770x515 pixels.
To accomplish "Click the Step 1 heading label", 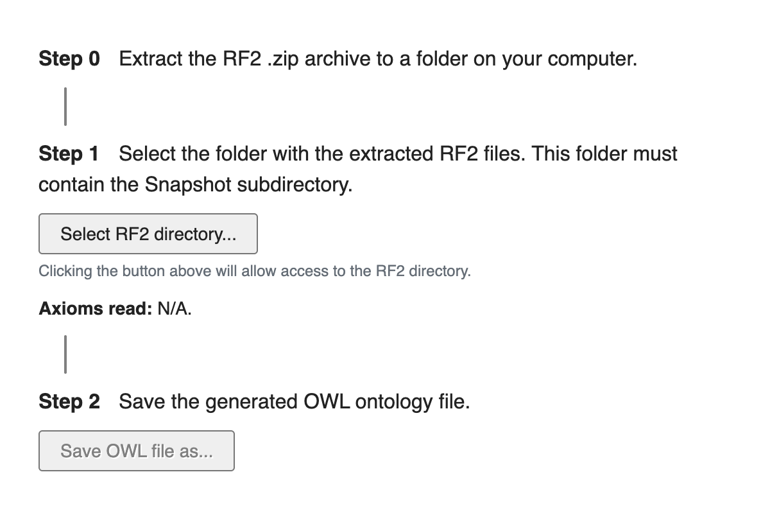I will pos(69,154).
